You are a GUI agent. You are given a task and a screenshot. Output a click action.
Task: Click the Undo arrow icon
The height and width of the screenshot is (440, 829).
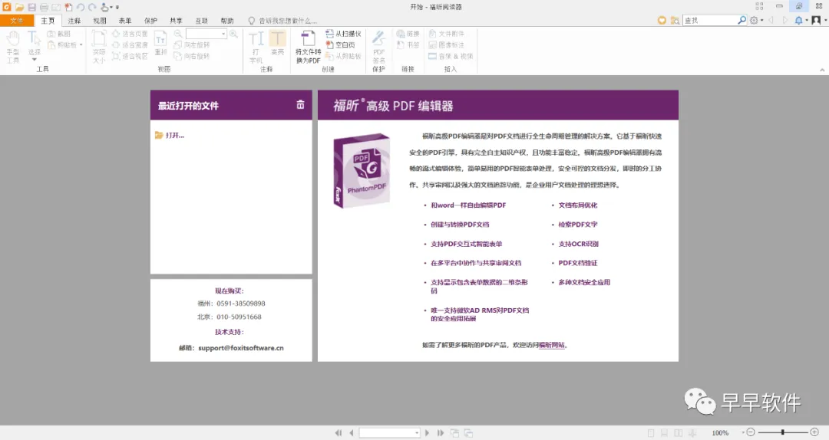81,8
